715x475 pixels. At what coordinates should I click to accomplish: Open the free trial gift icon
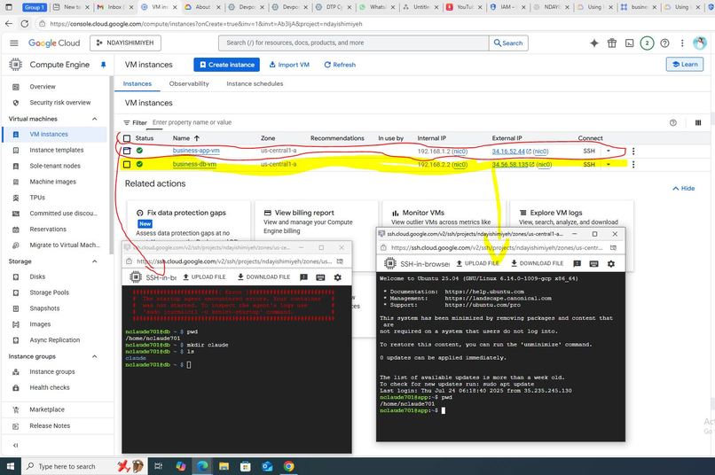pos(612,43)
